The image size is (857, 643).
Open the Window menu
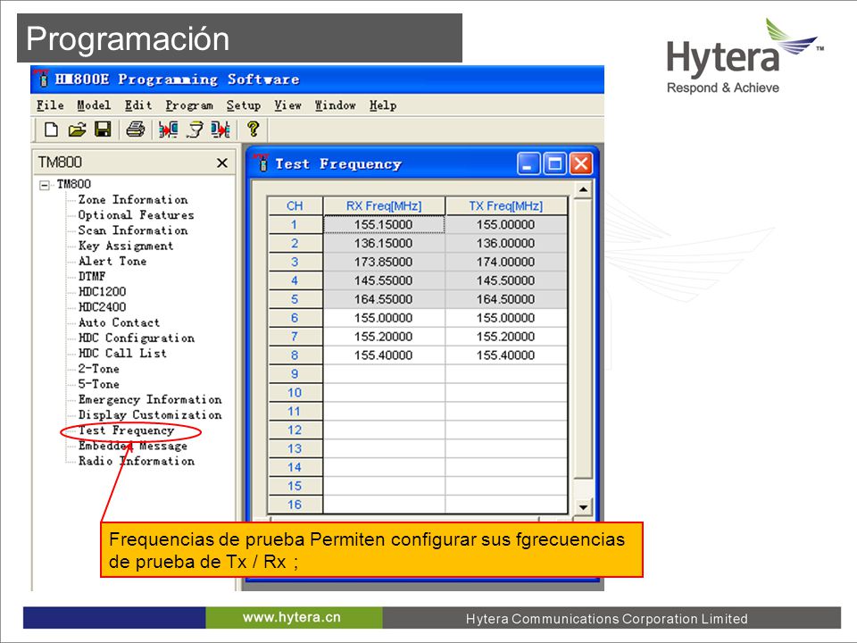[x=335, y=105]
